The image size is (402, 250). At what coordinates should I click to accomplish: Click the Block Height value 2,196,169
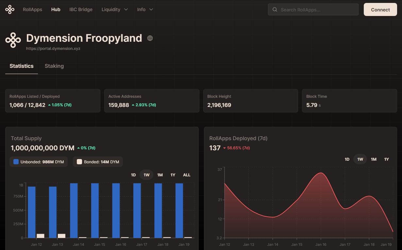coord(219,105)
